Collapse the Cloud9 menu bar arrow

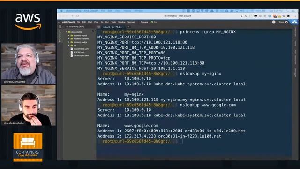click(x=59, y=22)
